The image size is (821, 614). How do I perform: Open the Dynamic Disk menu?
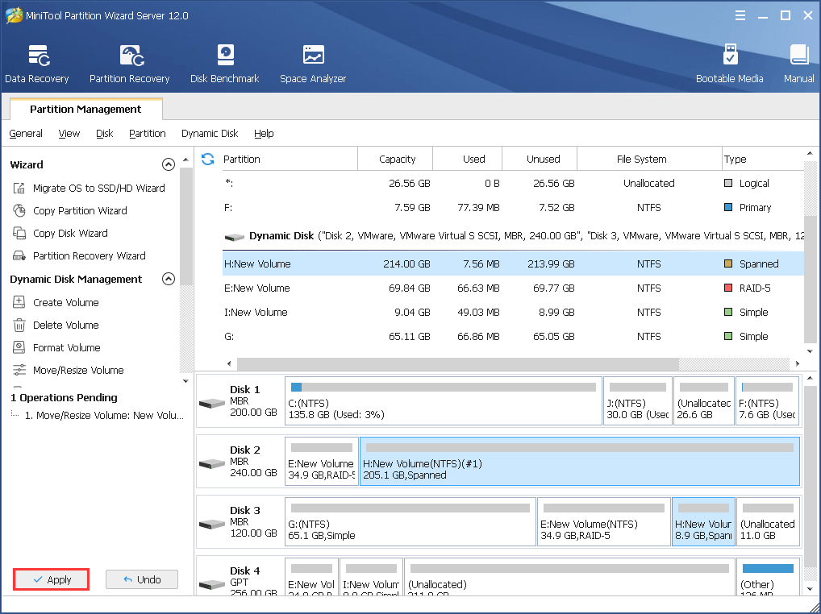click(x=210, y=134)
